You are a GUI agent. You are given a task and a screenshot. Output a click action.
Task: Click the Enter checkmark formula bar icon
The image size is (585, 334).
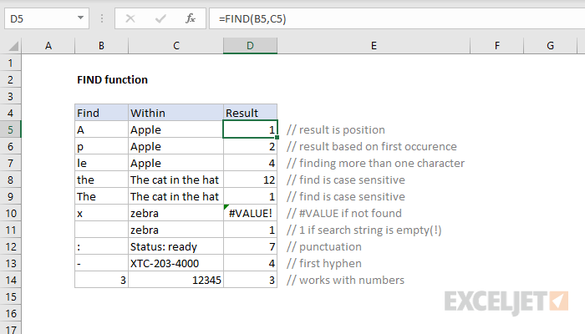[160, 18]
